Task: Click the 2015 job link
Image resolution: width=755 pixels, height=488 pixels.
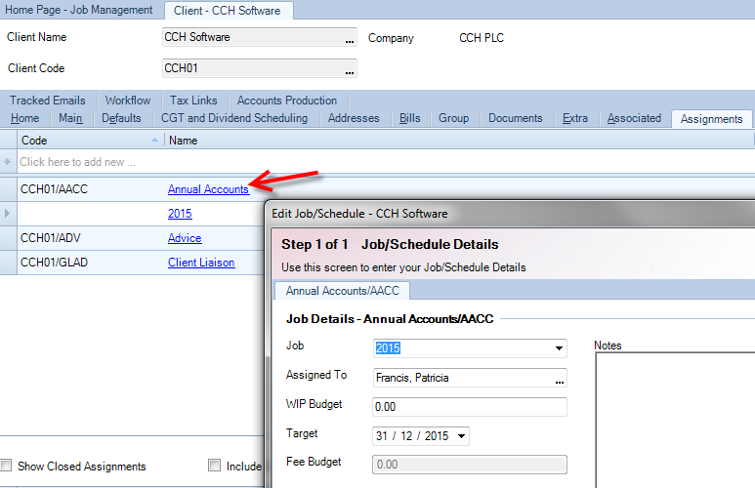Action: pyautogui.click(x=180, y=214)
